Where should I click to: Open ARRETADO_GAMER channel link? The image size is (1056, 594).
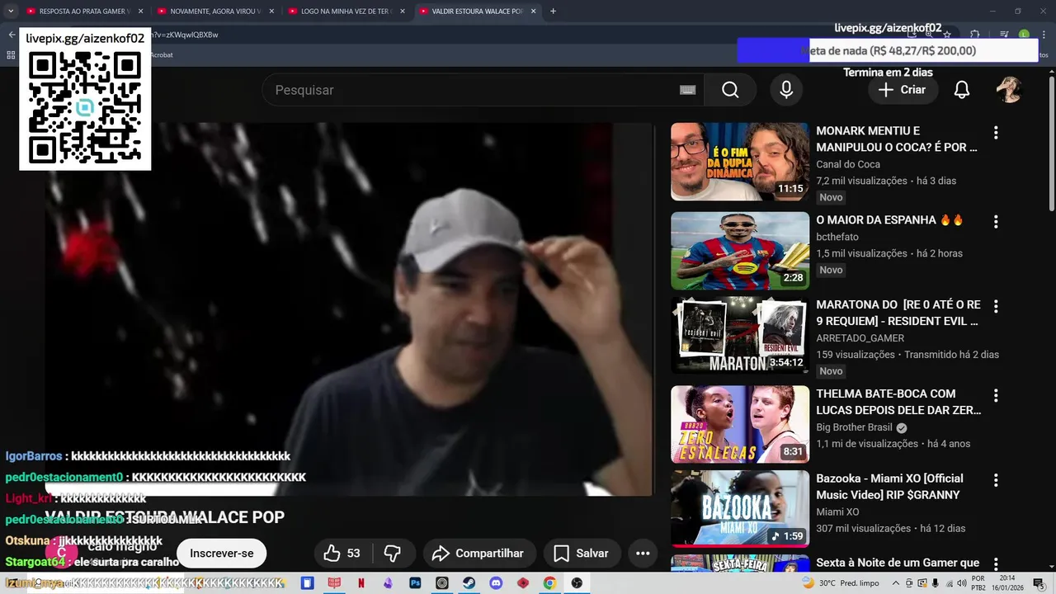tap(860, 338)
